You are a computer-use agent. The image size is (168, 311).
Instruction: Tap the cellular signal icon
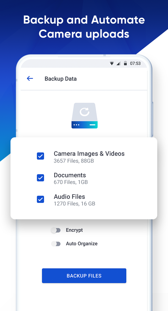coord(118,64)
